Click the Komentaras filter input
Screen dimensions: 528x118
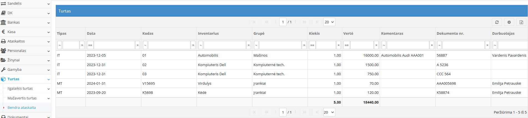(408, 45)
